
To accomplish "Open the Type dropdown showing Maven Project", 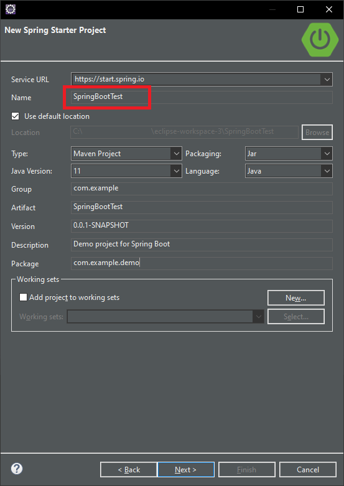I will (x=126, y=154).
